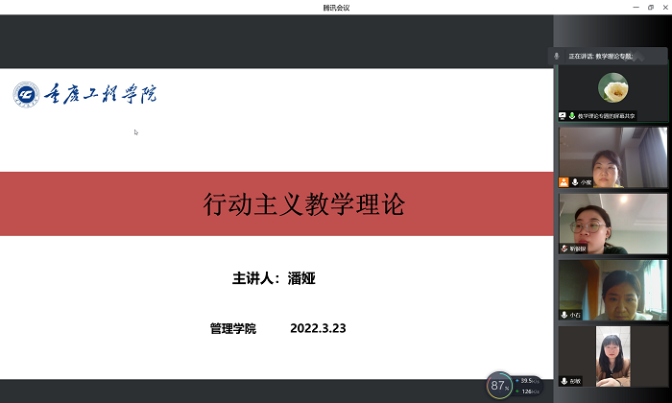Click the microphone icon on 小石's video tile
672x403 pixels.
[x=564, y=314]
